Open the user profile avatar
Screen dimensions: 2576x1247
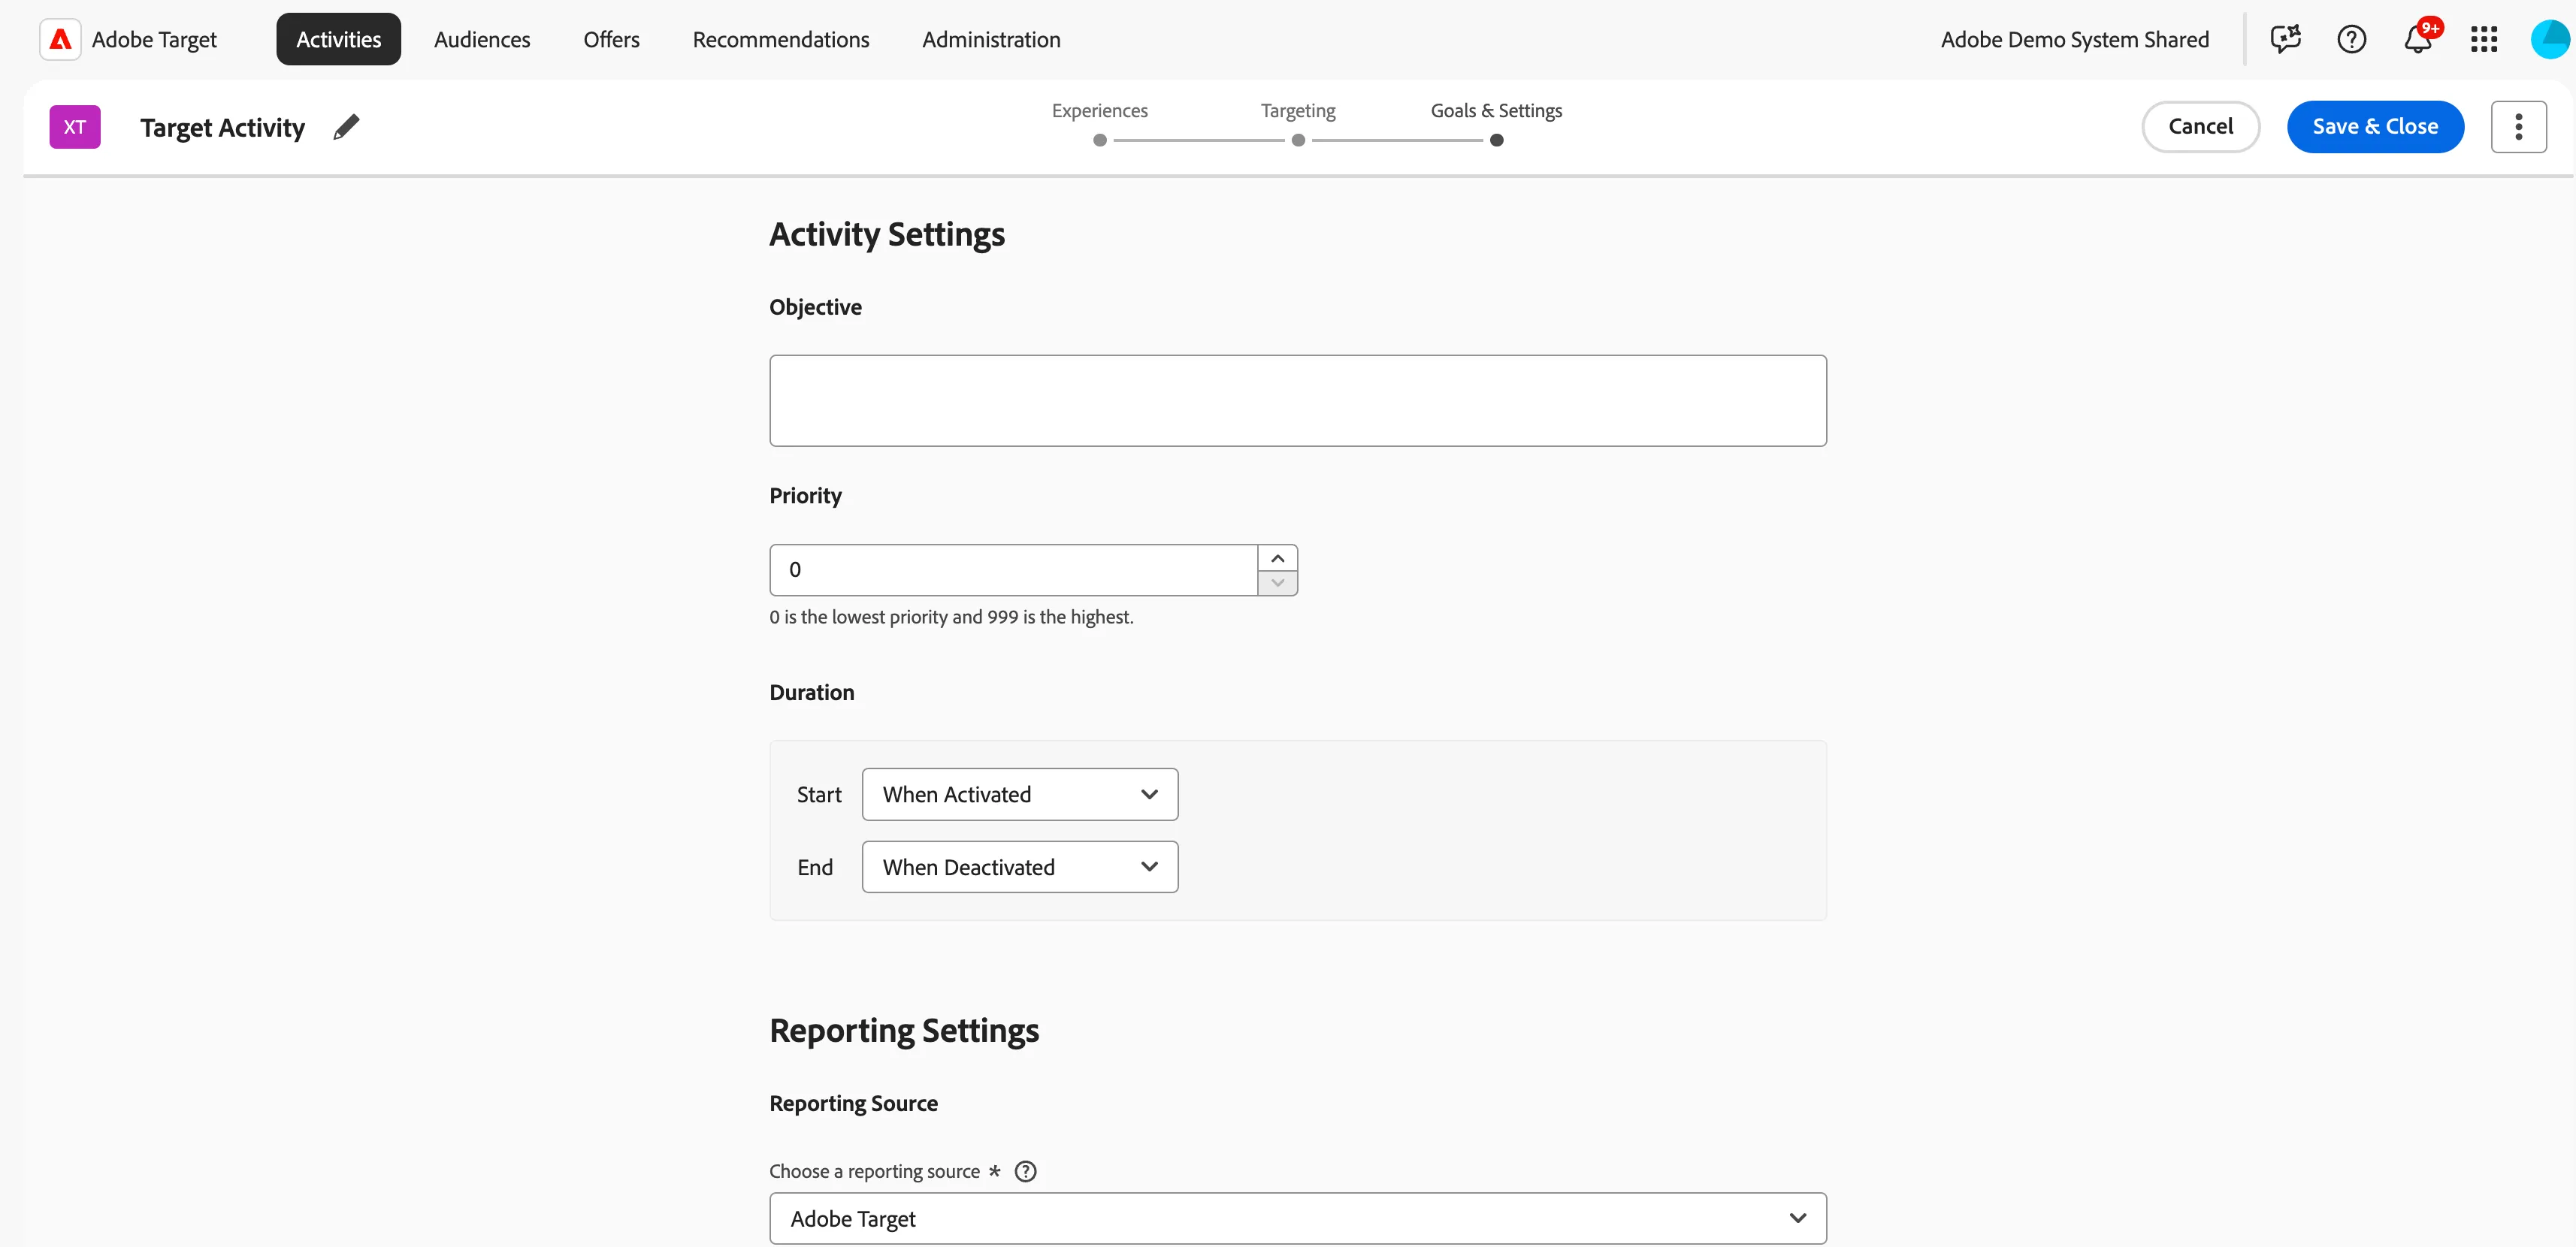point(2551,39)
